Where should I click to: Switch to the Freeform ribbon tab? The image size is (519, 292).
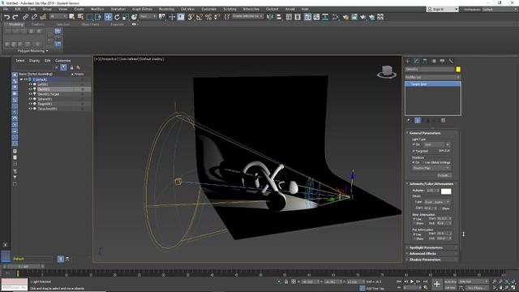click(x=38, y=24)
